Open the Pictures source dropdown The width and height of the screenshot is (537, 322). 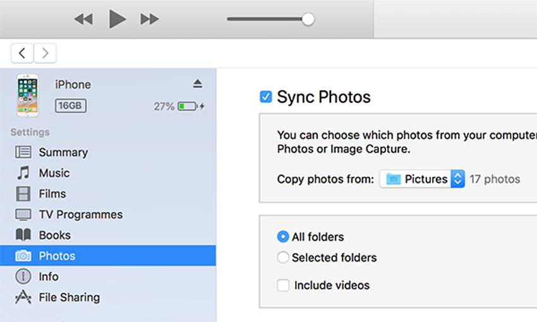(422, 179)
